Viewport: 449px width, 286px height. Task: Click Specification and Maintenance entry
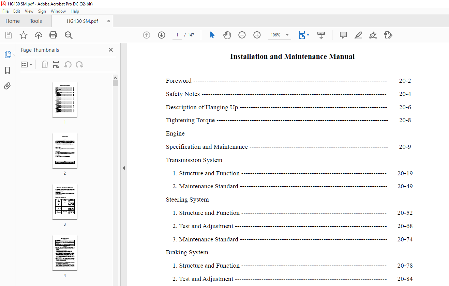207,147
